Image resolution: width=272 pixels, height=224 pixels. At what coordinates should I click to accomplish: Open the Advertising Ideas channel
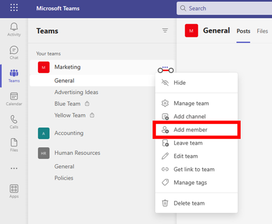point(76,92)
